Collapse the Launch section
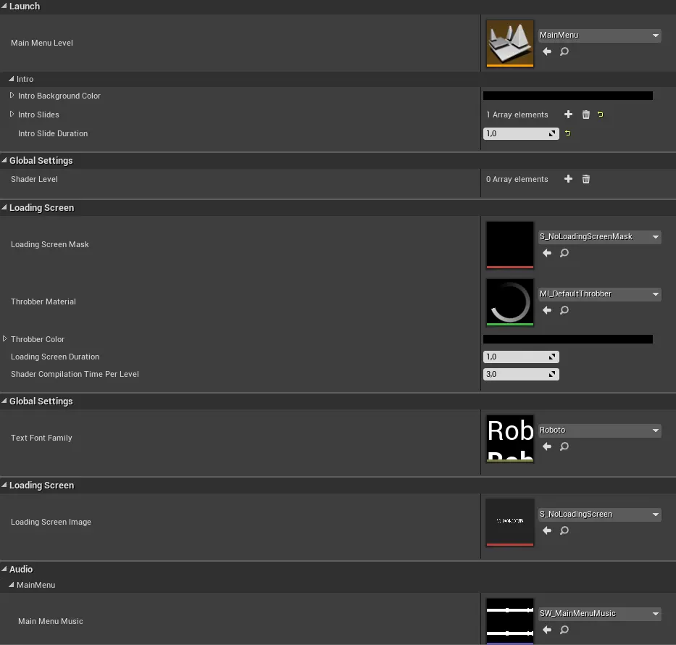This screenshot has height=645, width=676. (x=4, y=7)
